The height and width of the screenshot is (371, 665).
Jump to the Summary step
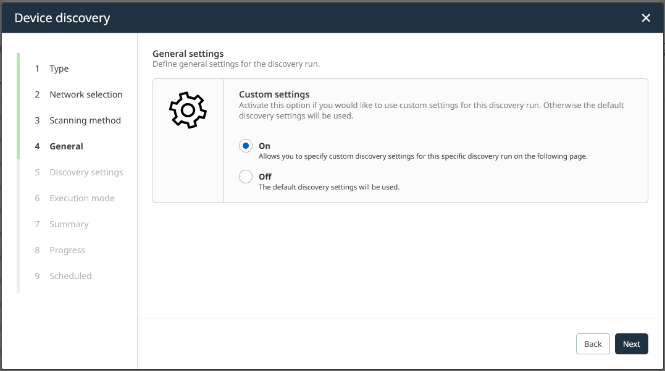[x=69, y=224]
